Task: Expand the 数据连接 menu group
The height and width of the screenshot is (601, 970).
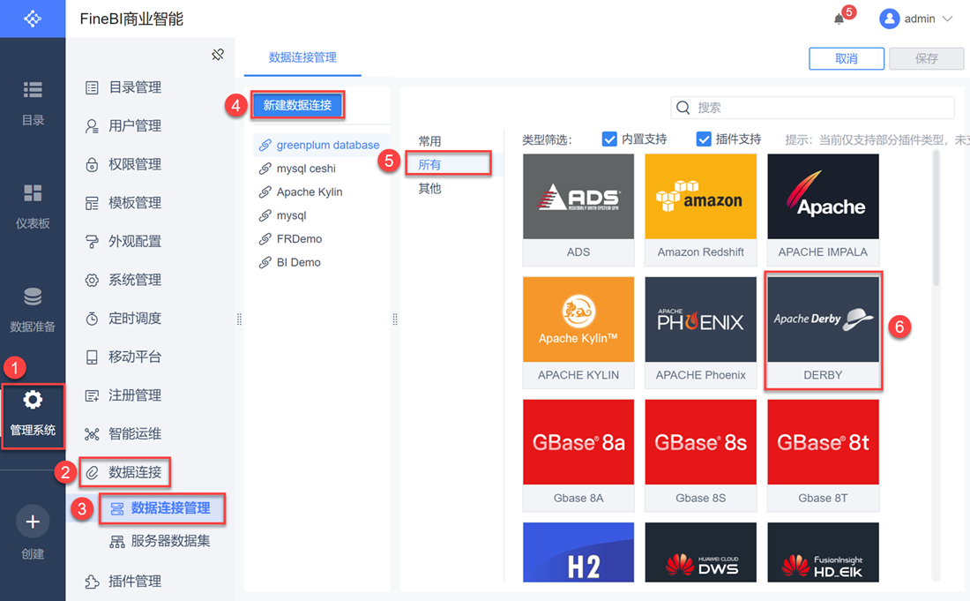Action: click(x=123, y=472)
